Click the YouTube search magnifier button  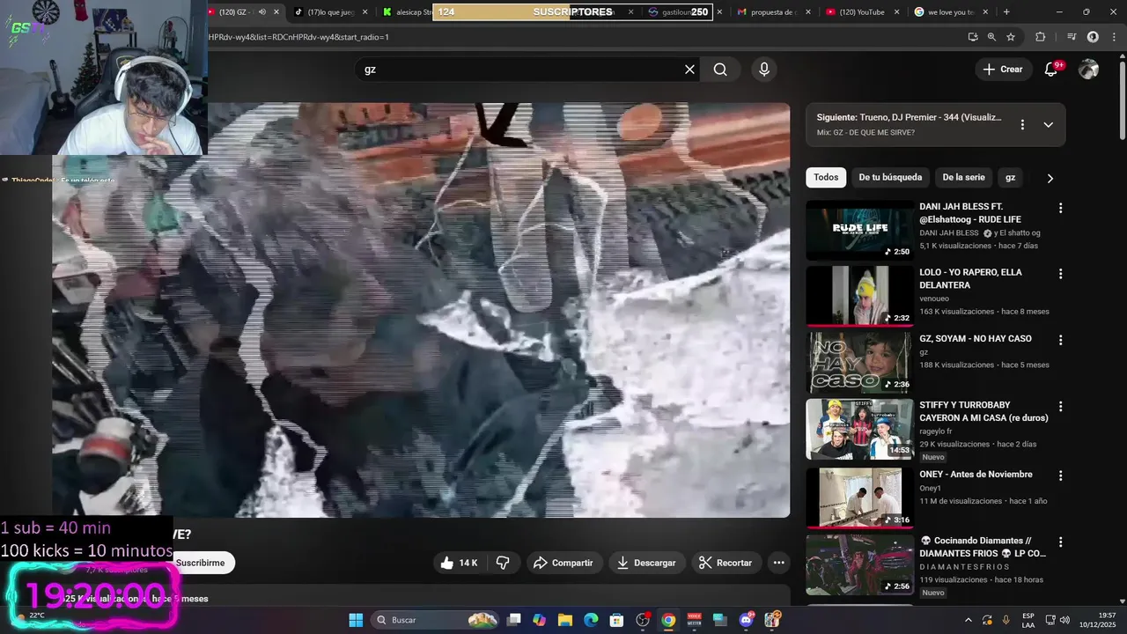click(x=720, y=70)
